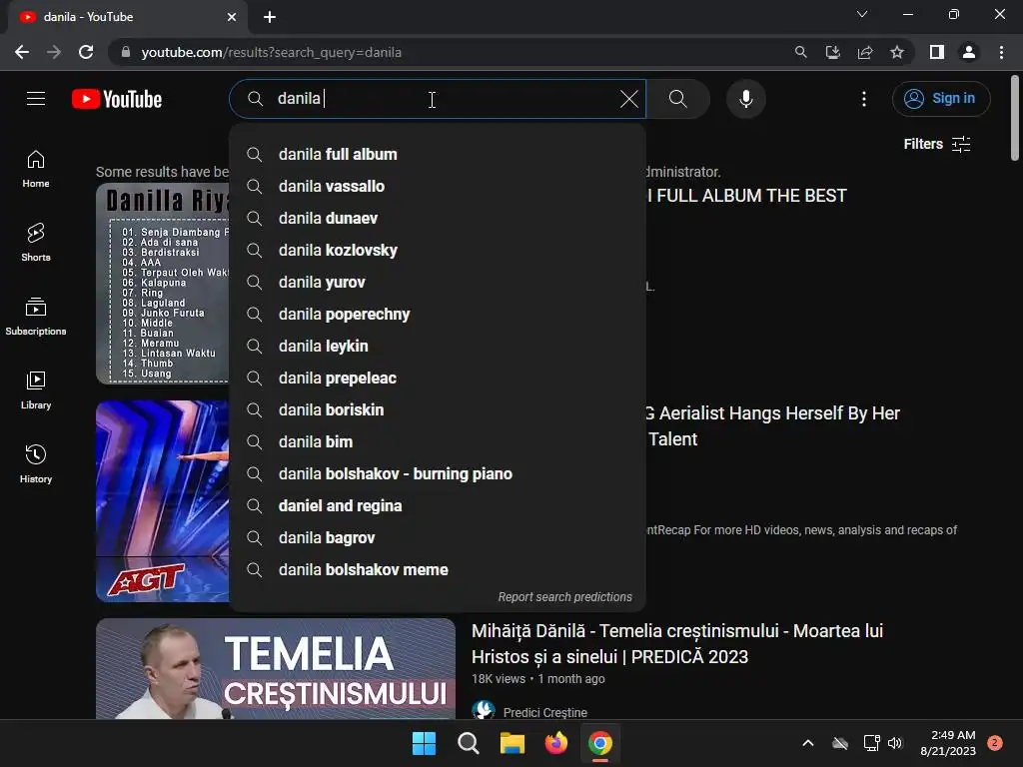Pick suggestion "danila bolshakov meme"
This screenshot has height=767, width=1023.
coord(438,569)
